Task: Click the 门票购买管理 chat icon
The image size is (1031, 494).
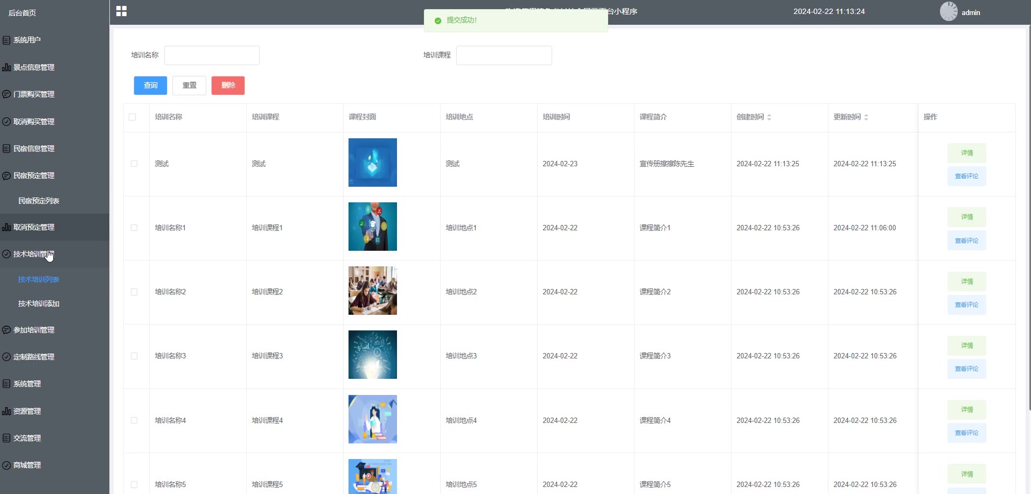Action: [x=6, y=94]
